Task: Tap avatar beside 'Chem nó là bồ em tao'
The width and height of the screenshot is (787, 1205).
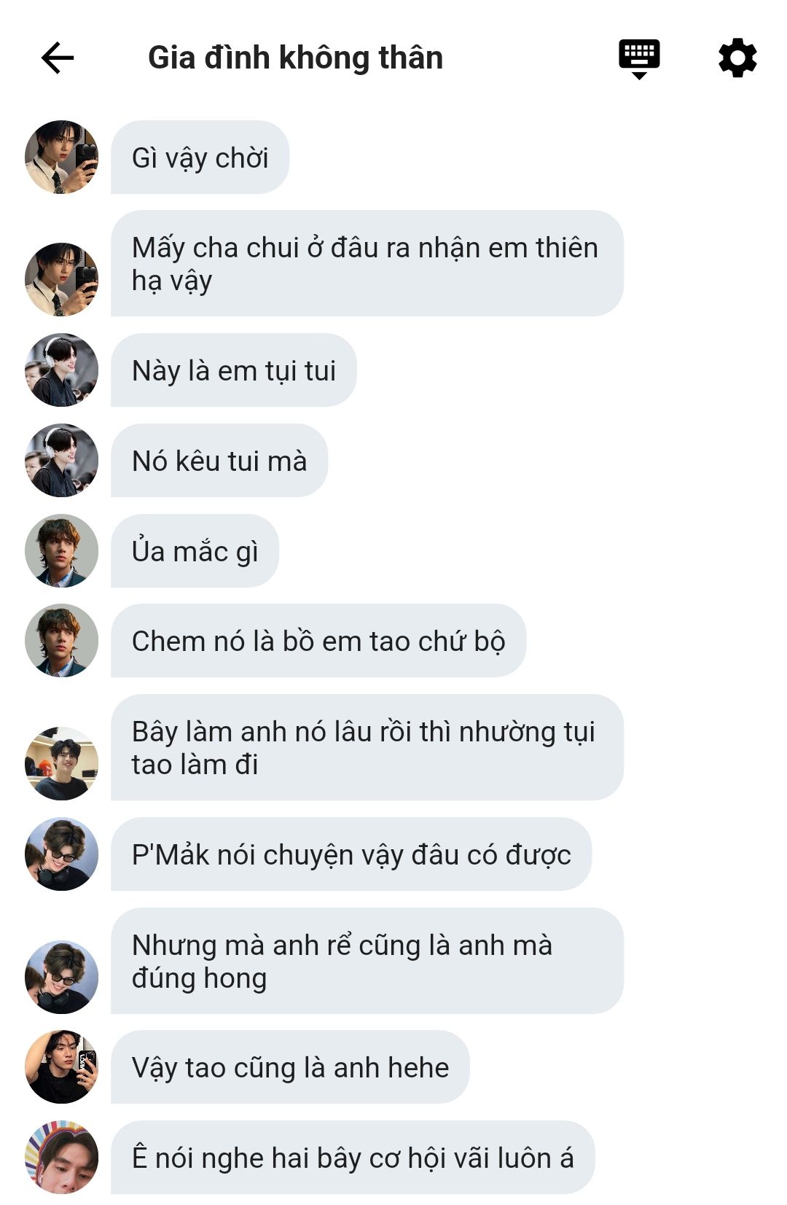Action: [x=61, y=640]
